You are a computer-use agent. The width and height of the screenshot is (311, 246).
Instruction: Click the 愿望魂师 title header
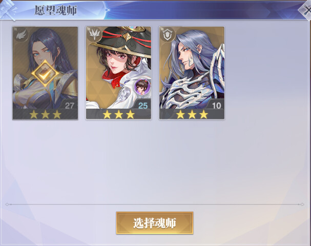(56, 10)
